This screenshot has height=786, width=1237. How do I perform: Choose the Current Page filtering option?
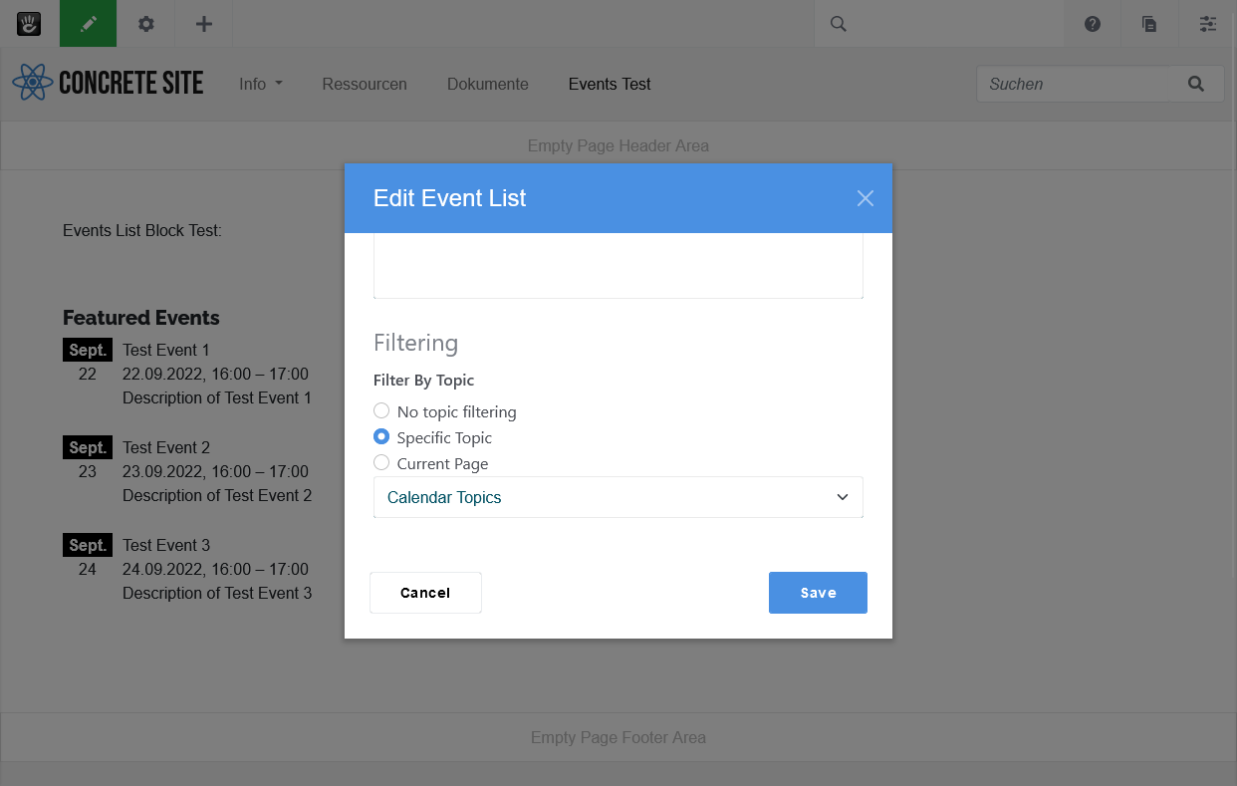click(381, 462)
